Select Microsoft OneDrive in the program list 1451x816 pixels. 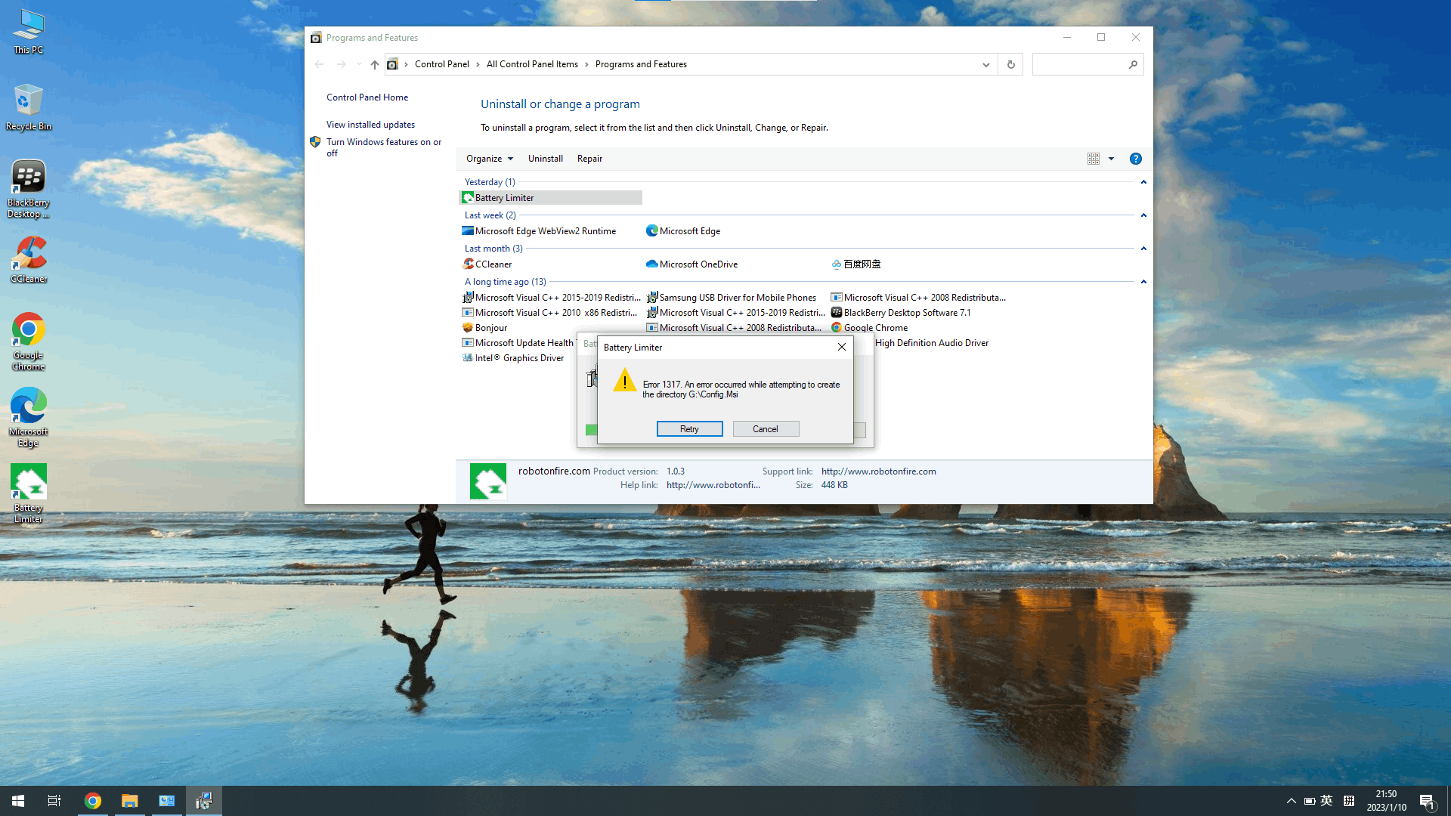click(x=698, y=264)
